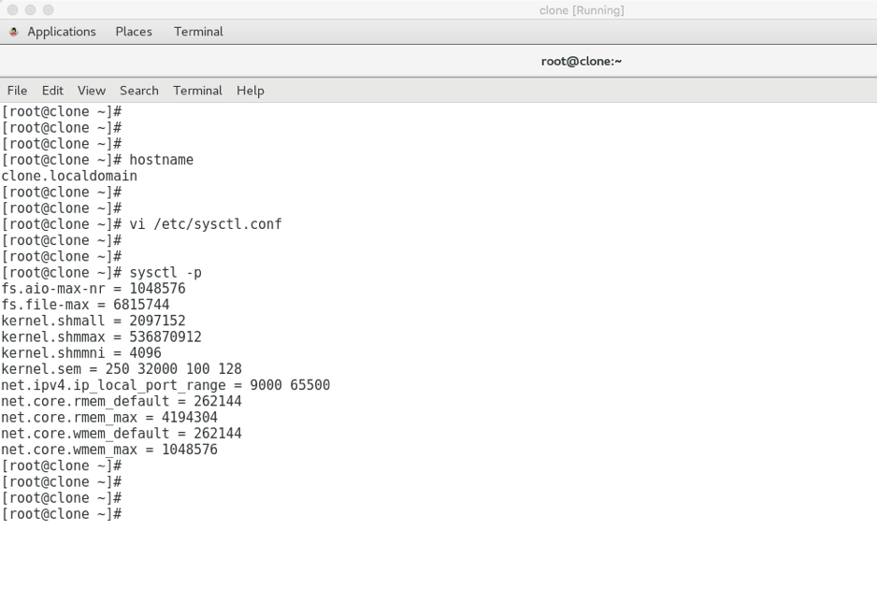This screenshot has width=877, height=601.
Task: Open the Applications menu
Action: [62, 31]
